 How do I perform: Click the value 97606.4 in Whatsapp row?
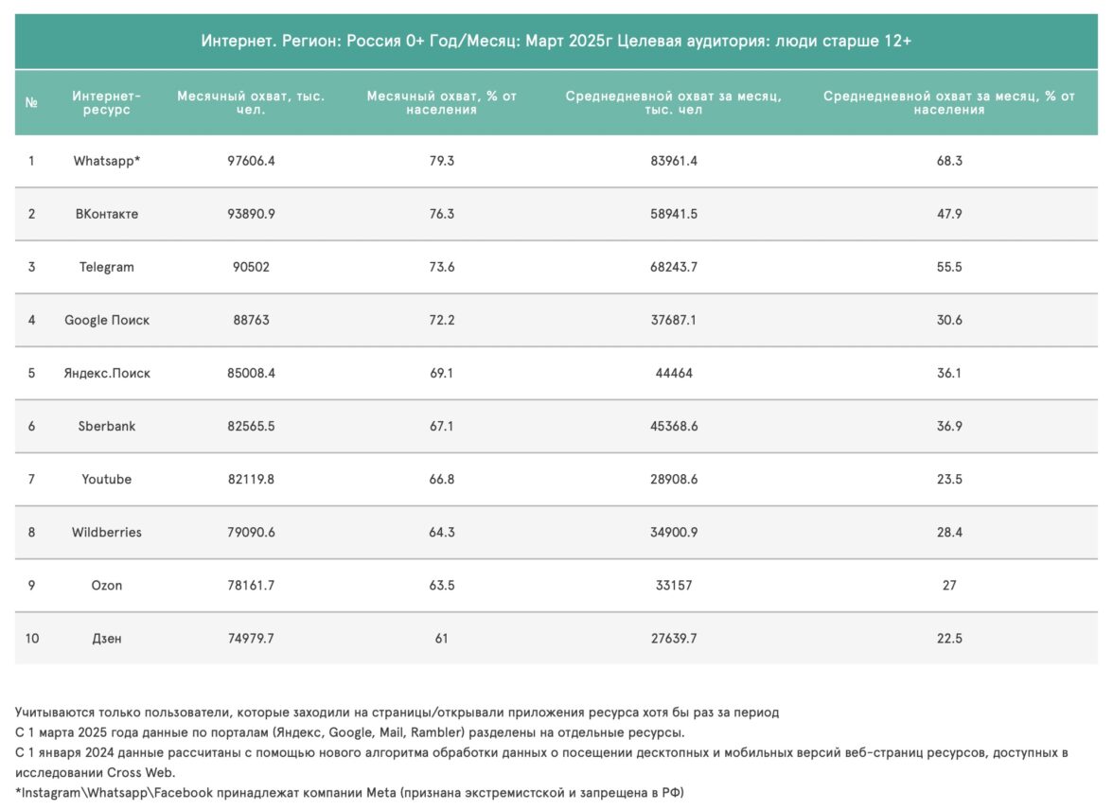(x=251, y=161)
